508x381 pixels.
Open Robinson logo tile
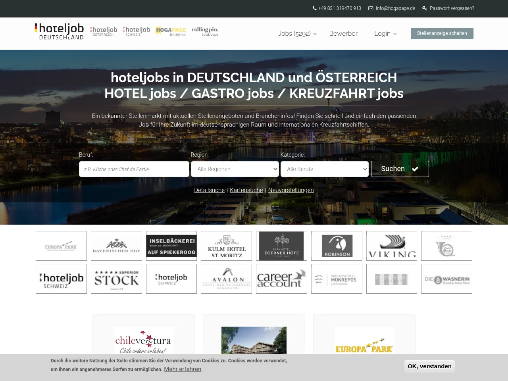(x=337, y=246)
